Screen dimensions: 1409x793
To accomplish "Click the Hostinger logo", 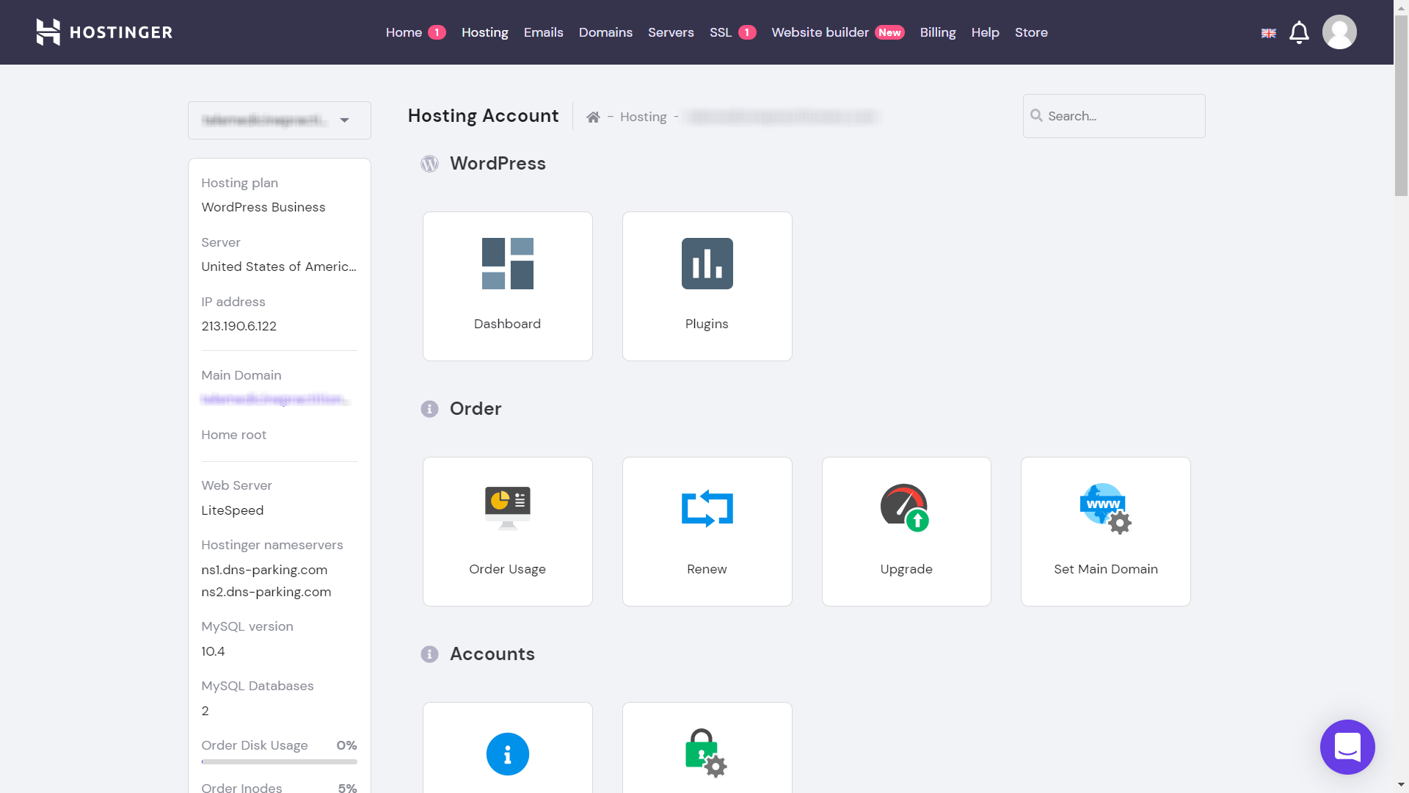I will point(104,32).
